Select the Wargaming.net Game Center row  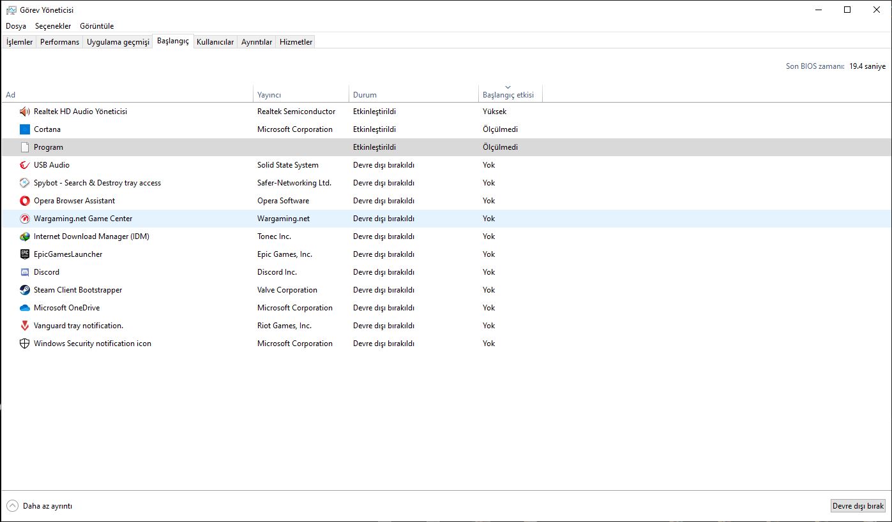coord(83,219)
